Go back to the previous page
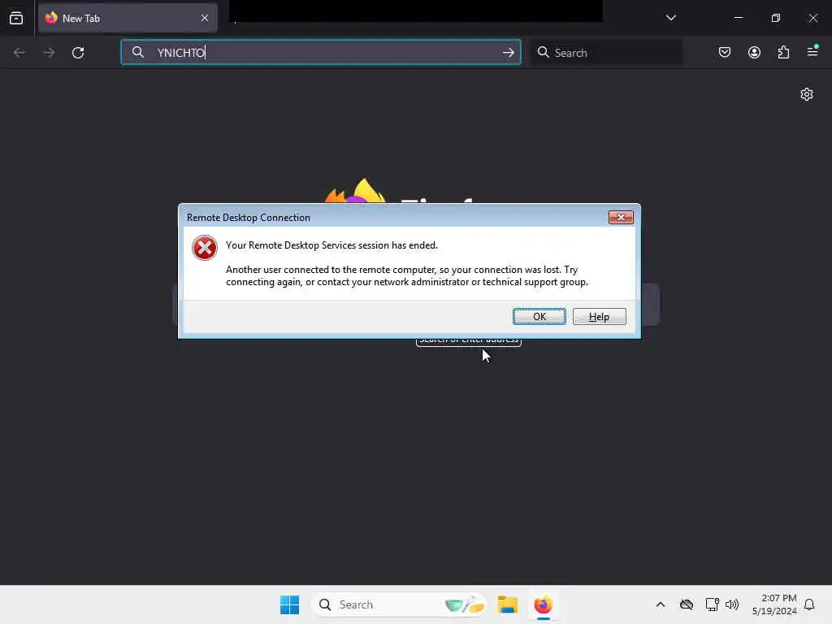 [x=19, y=53]
